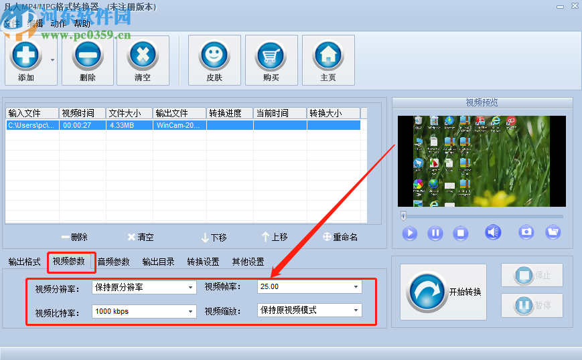This screenshot has height=360, width=582.
Task: Click the 输入文件 column header
Action: 32,113
